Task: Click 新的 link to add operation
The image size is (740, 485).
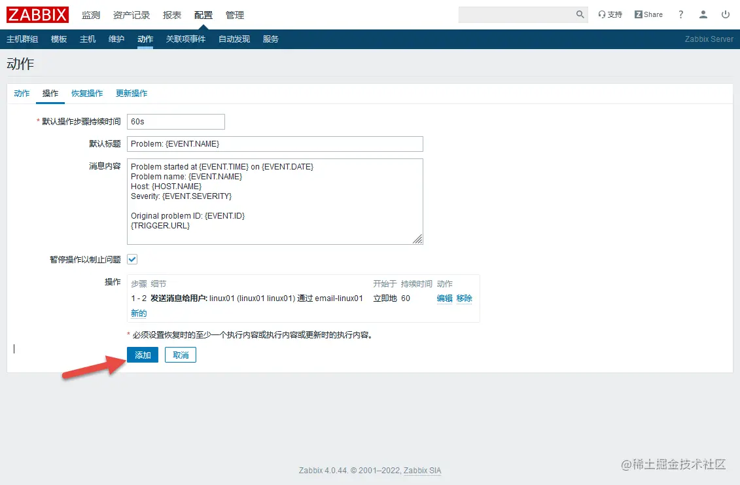Action: pos(139,313)
